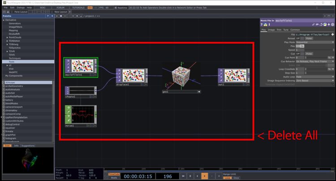Add new layout with plus icon
The image size is (336, 181).
70,12
